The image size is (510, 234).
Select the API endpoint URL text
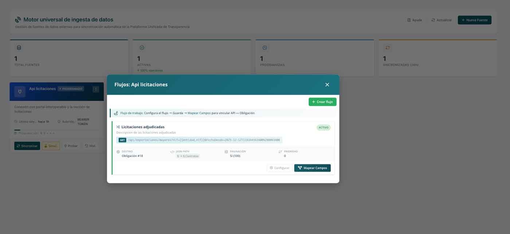(204, 140)
